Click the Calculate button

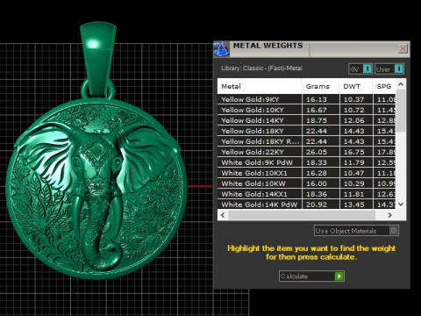311,276
